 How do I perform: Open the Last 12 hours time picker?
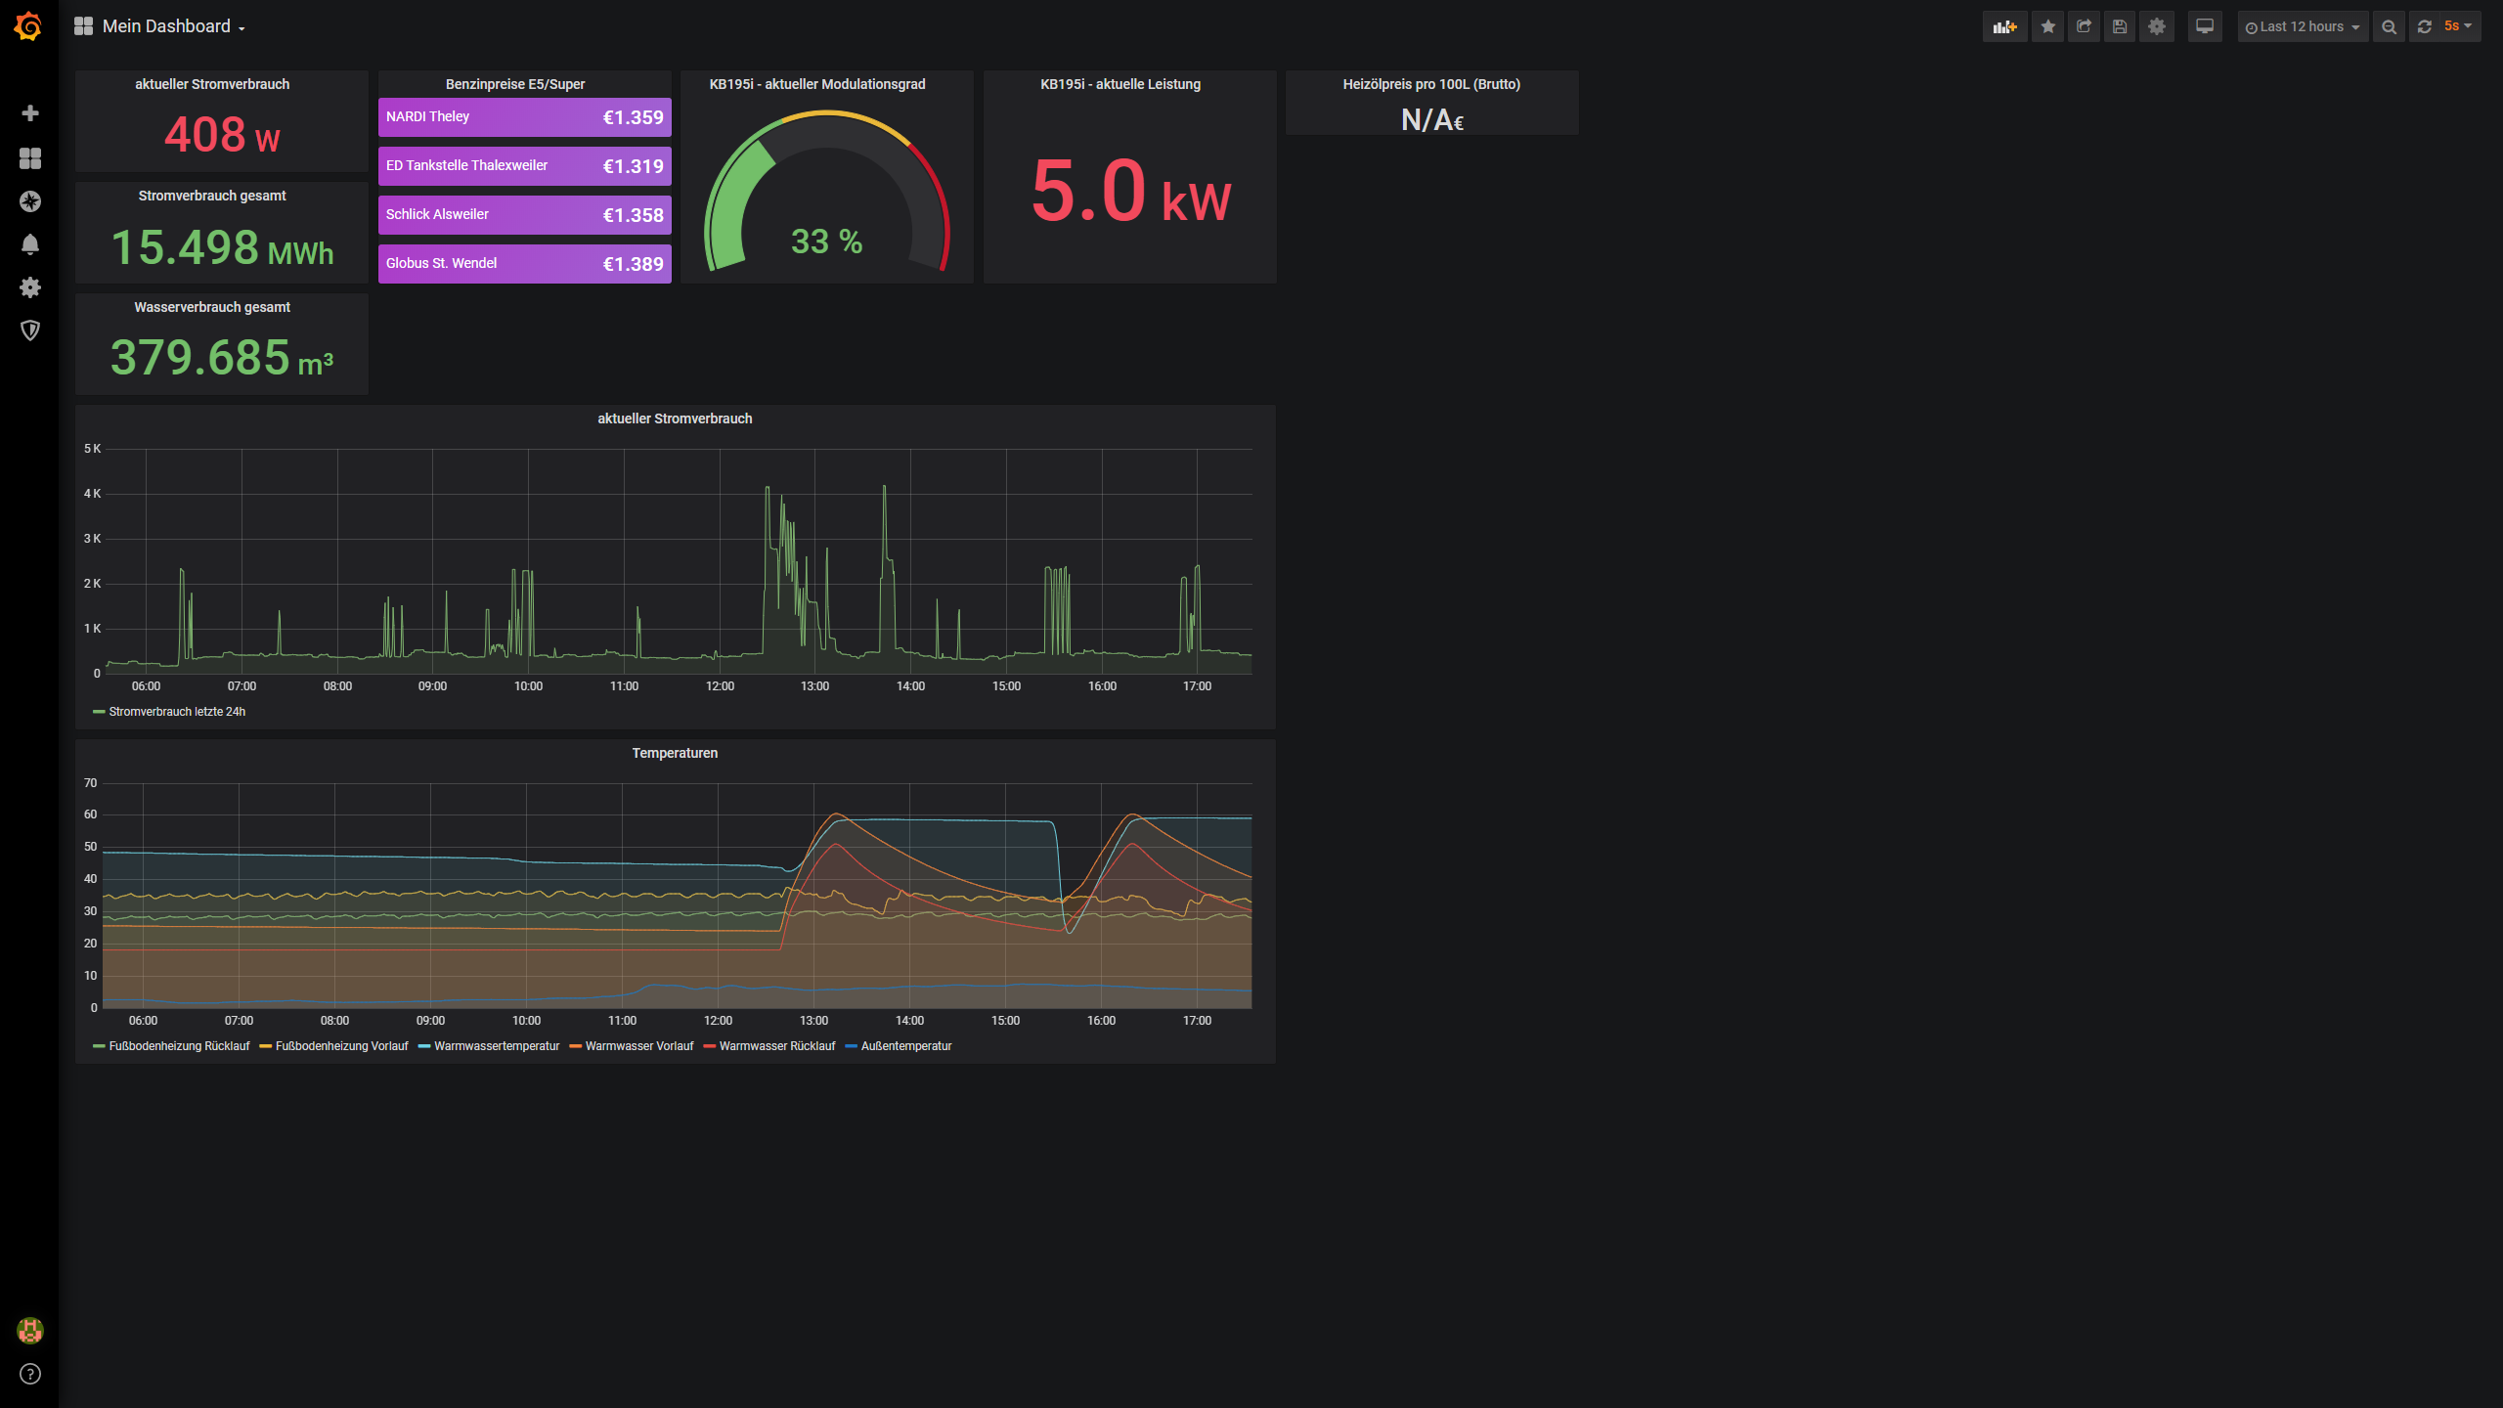[x=2303, y=26]
